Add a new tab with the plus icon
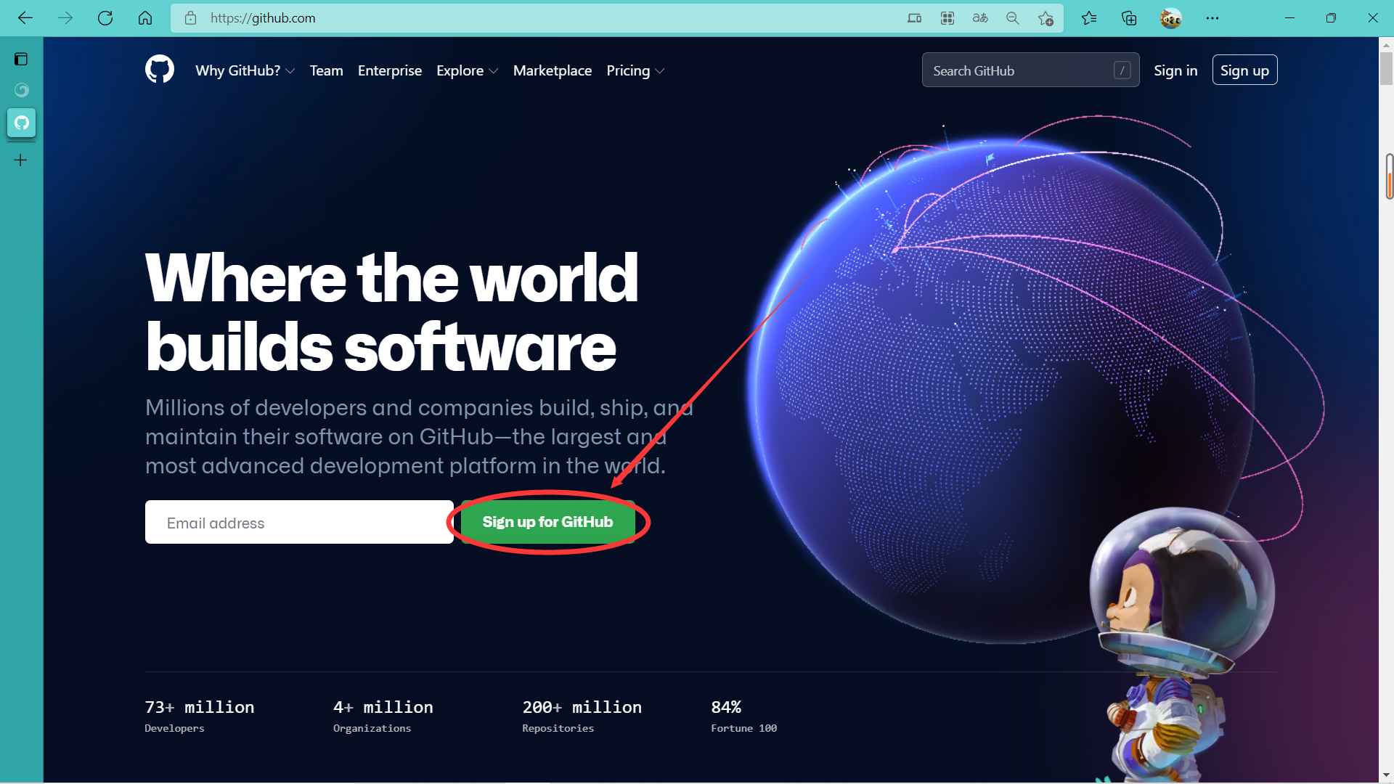1394x784 pixels. click(21, 160)
